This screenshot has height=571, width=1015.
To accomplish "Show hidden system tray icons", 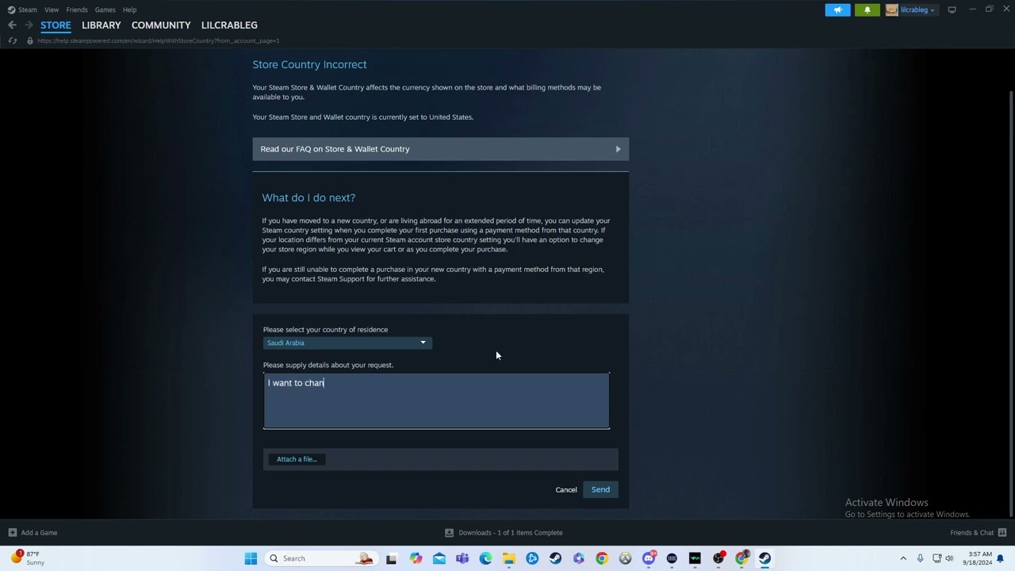I will click(x=902, y=558).
